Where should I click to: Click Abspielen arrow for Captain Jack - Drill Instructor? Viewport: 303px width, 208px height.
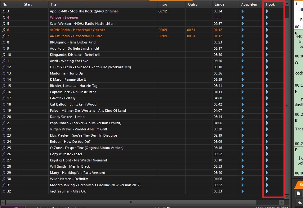point(243,92)
